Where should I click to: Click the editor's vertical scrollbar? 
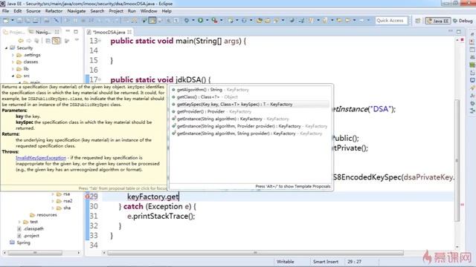(x=457, y=160)
